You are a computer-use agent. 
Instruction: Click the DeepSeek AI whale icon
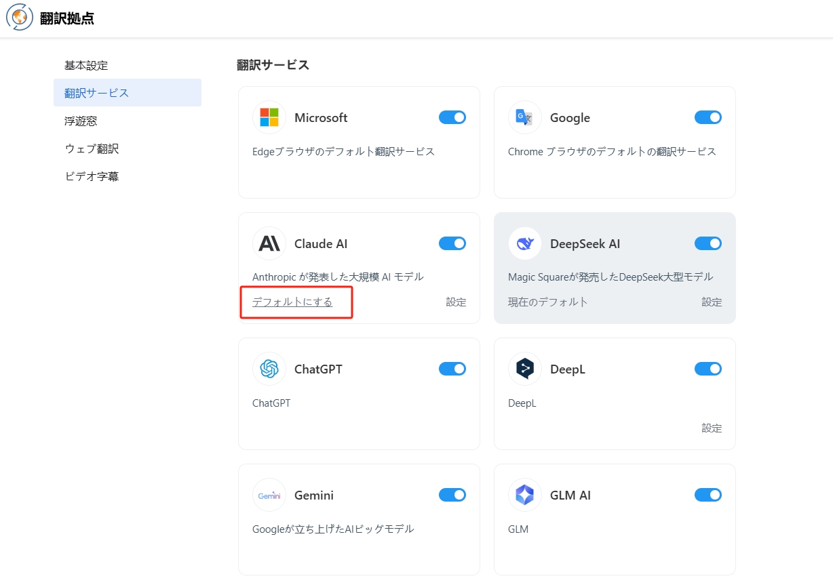click(x=525, y=243)
